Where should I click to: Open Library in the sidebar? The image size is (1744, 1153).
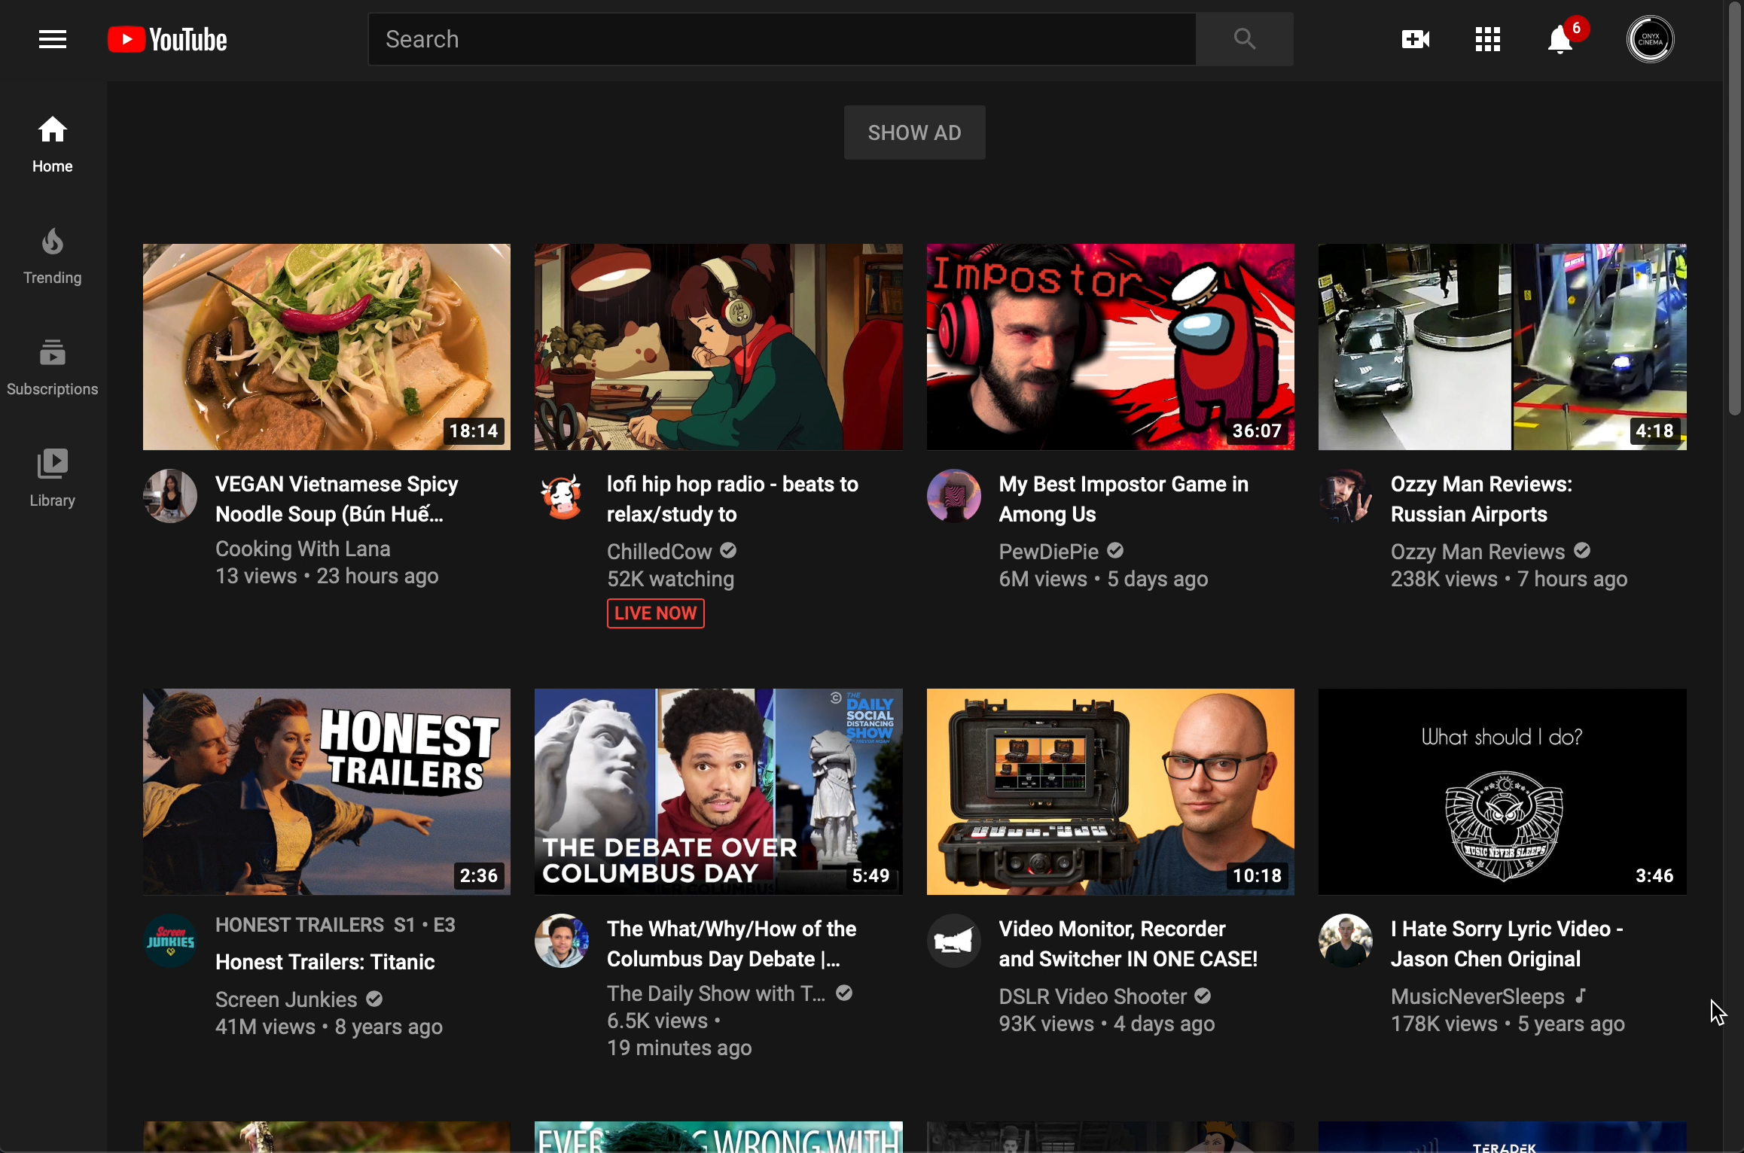point(52,479)
